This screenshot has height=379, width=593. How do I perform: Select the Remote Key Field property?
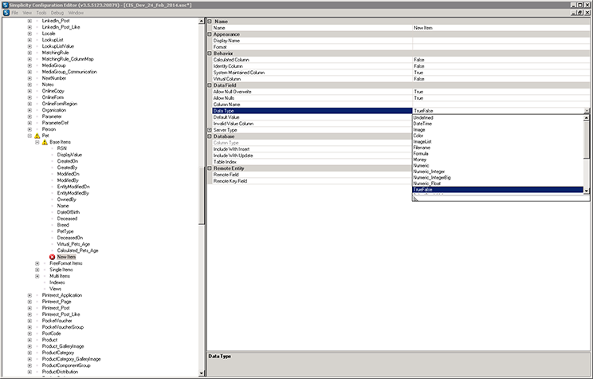click(312, 181)
